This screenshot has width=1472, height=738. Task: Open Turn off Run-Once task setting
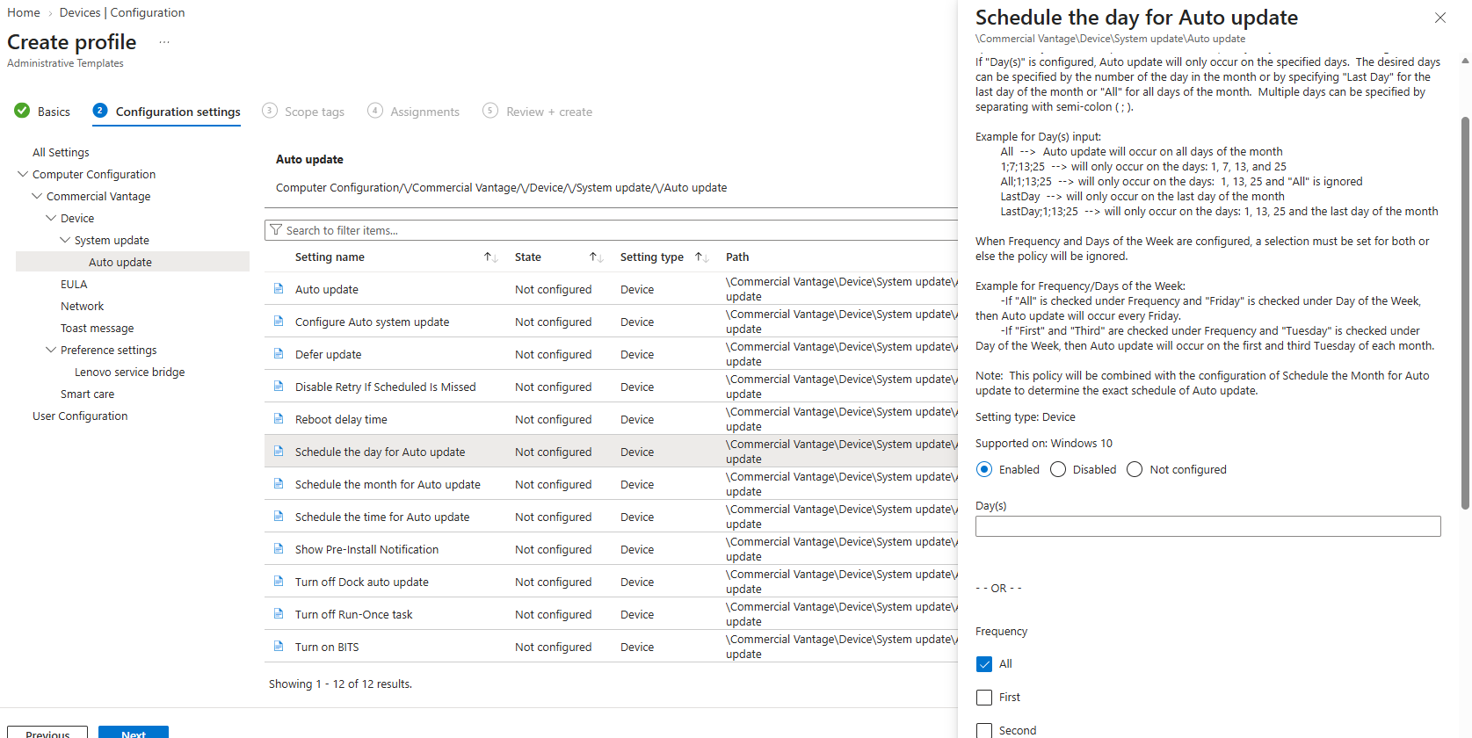tap(353, 615)
